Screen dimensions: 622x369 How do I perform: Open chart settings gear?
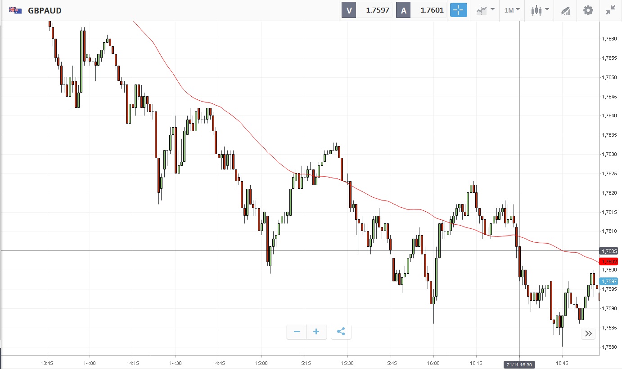point(588,10)
